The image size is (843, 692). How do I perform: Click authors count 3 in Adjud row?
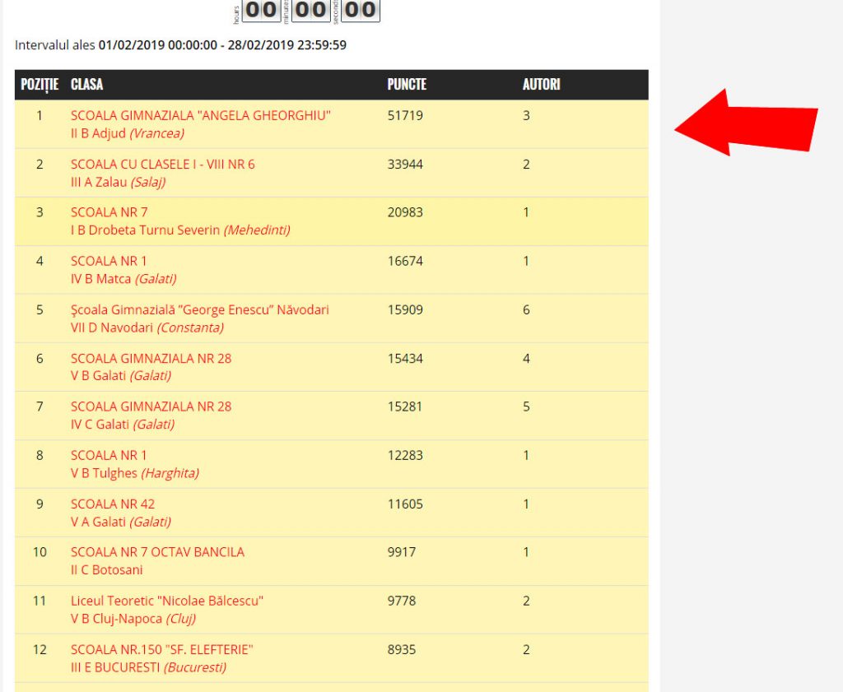(x=526, y=115)
